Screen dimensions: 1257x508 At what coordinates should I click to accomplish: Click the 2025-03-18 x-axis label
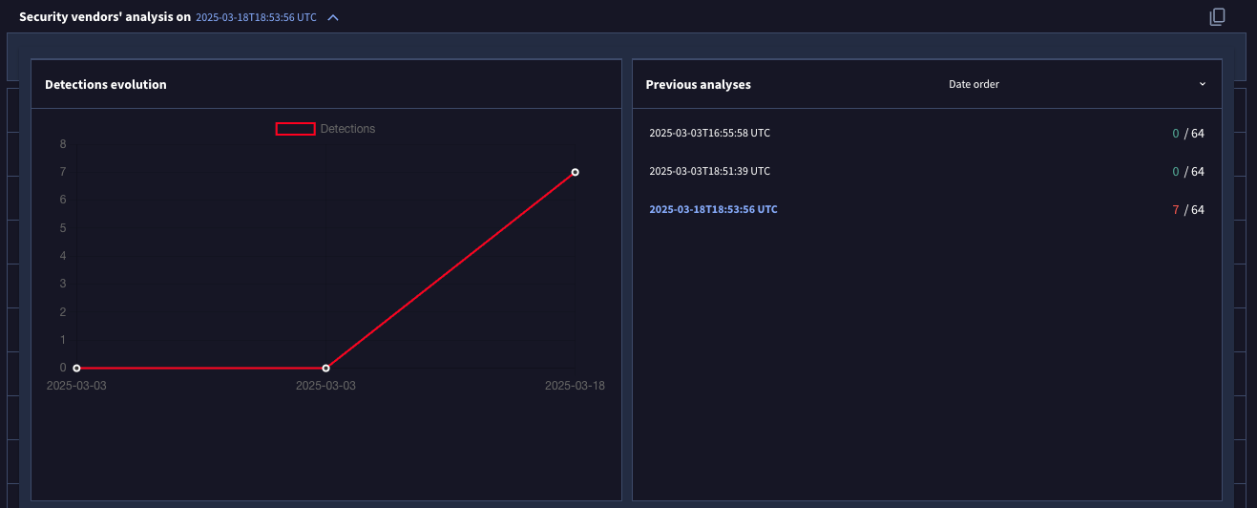tap(575, 386)
